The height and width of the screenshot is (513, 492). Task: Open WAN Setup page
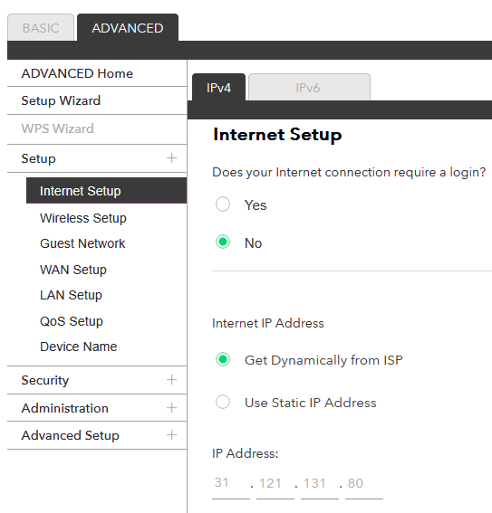(73, 270)
